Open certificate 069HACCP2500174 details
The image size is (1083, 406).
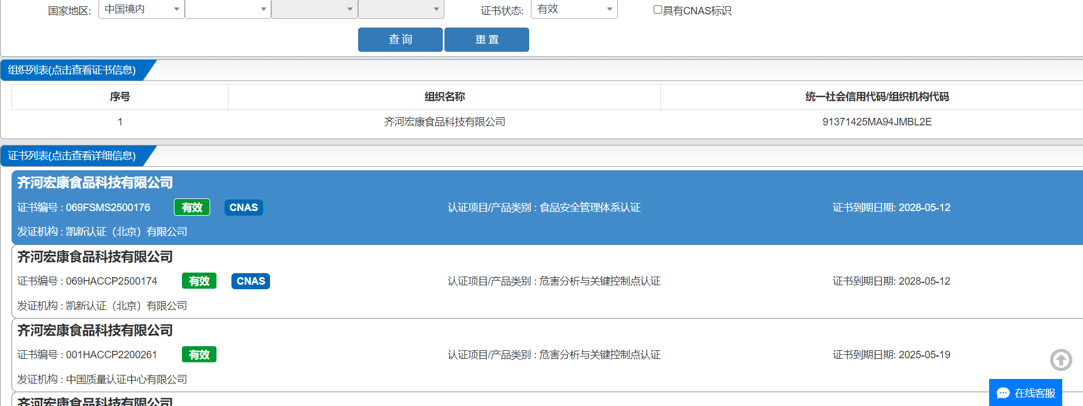[x=547, y=281]
